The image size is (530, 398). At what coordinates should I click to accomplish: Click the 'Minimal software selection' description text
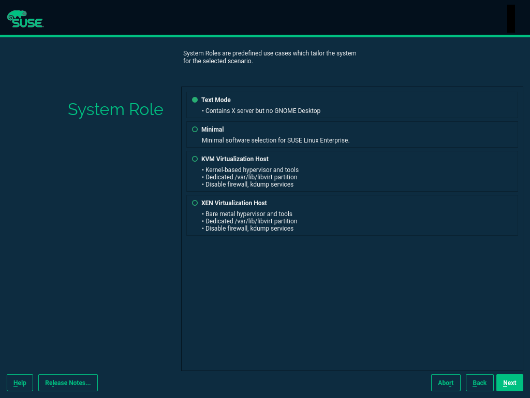[x=275, y=140]
